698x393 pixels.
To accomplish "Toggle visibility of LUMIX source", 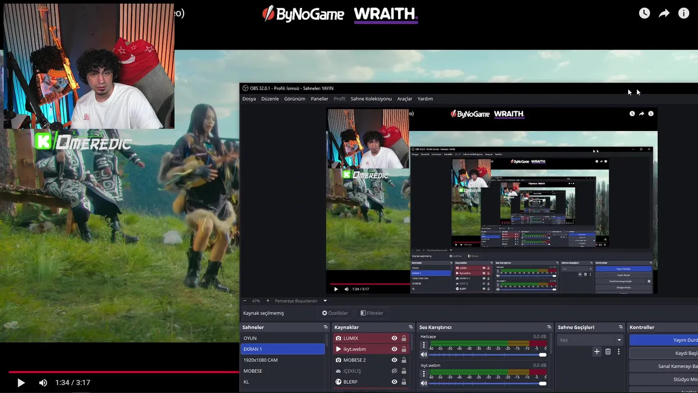I will click(x=394, y=338).
